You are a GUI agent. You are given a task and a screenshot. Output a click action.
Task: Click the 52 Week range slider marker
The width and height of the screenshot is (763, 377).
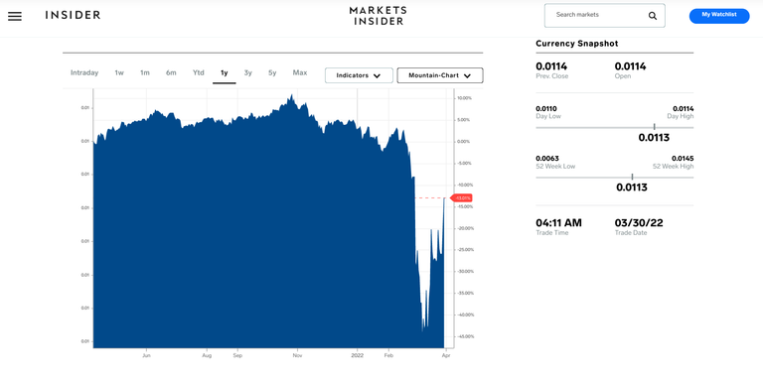point(632,177)
